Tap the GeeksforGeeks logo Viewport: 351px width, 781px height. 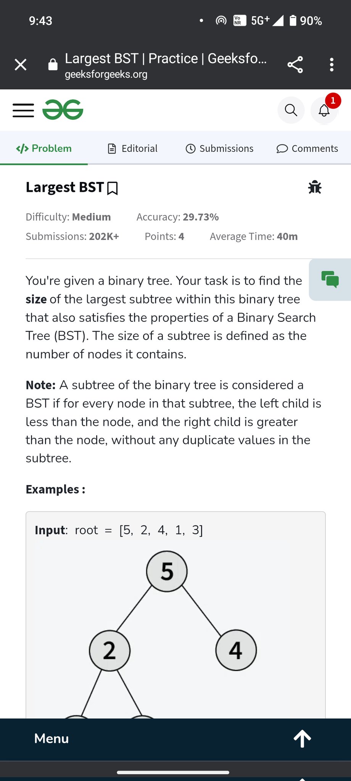[63, 110]
